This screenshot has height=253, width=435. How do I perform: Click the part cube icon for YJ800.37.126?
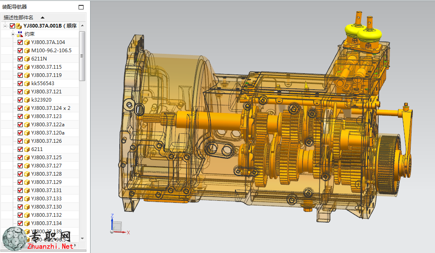click(27, 141)
